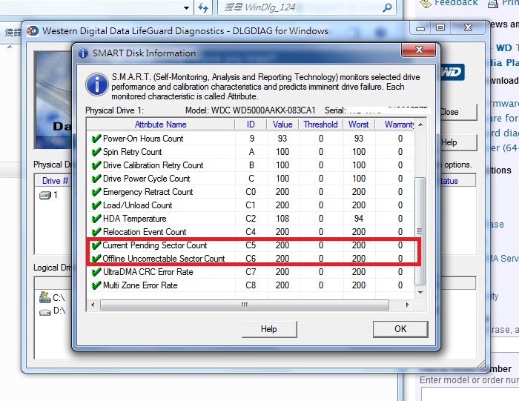
Task: Select UltraDMA CRC Error Rate text
Action: 148,272
